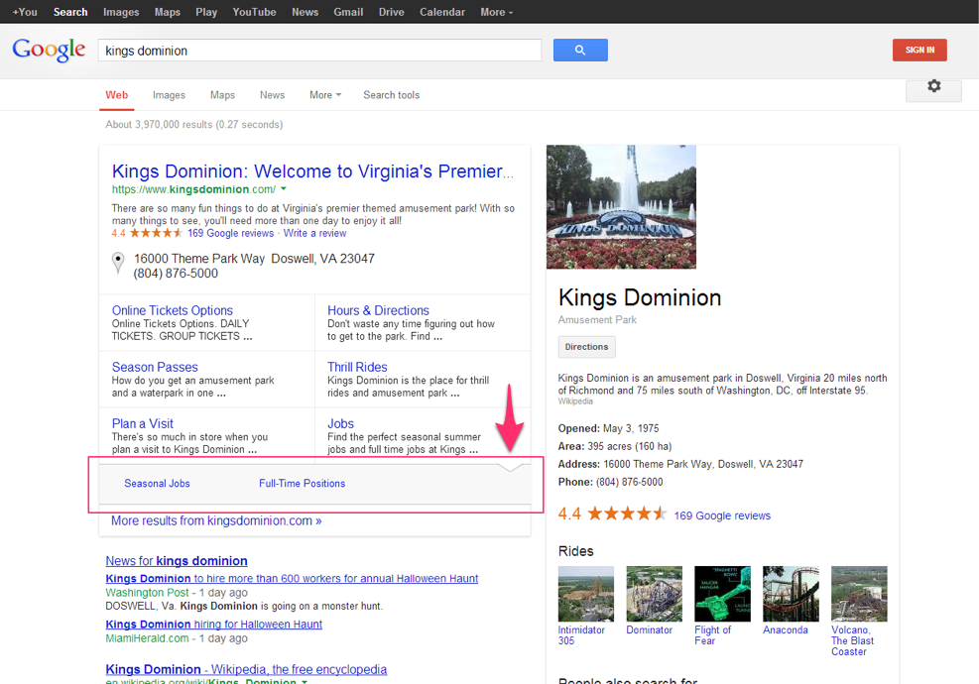Switch to the Images results tab
Screen dimensions: 979x684
(169, 95)
